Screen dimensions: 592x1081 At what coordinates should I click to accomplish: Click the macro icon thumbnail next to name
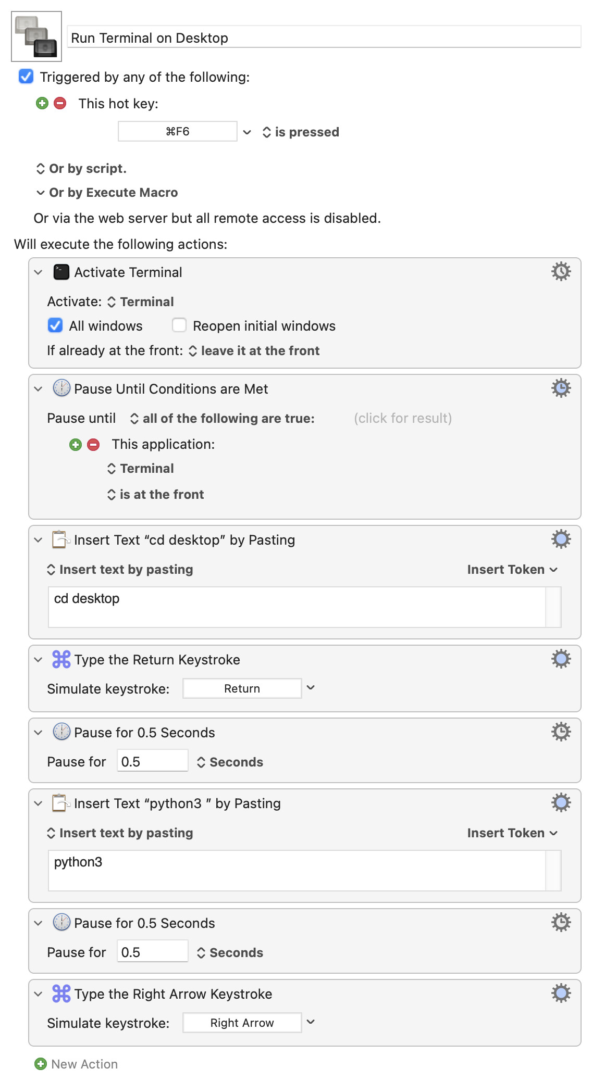pos(36,36)
